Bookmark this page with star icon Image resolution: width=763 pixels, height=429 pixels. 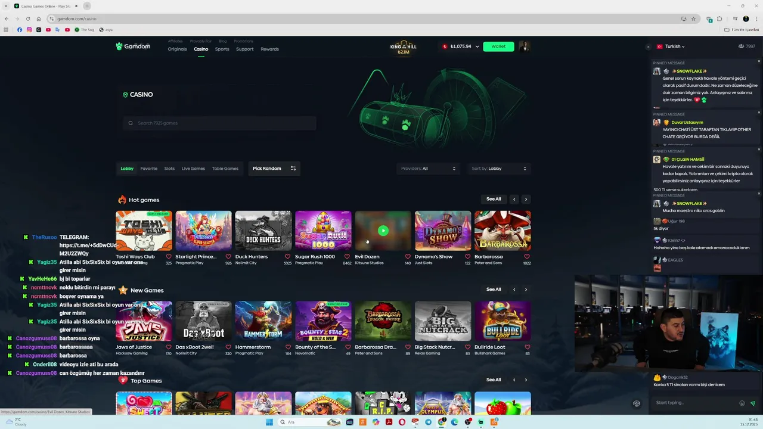(693, 18)
